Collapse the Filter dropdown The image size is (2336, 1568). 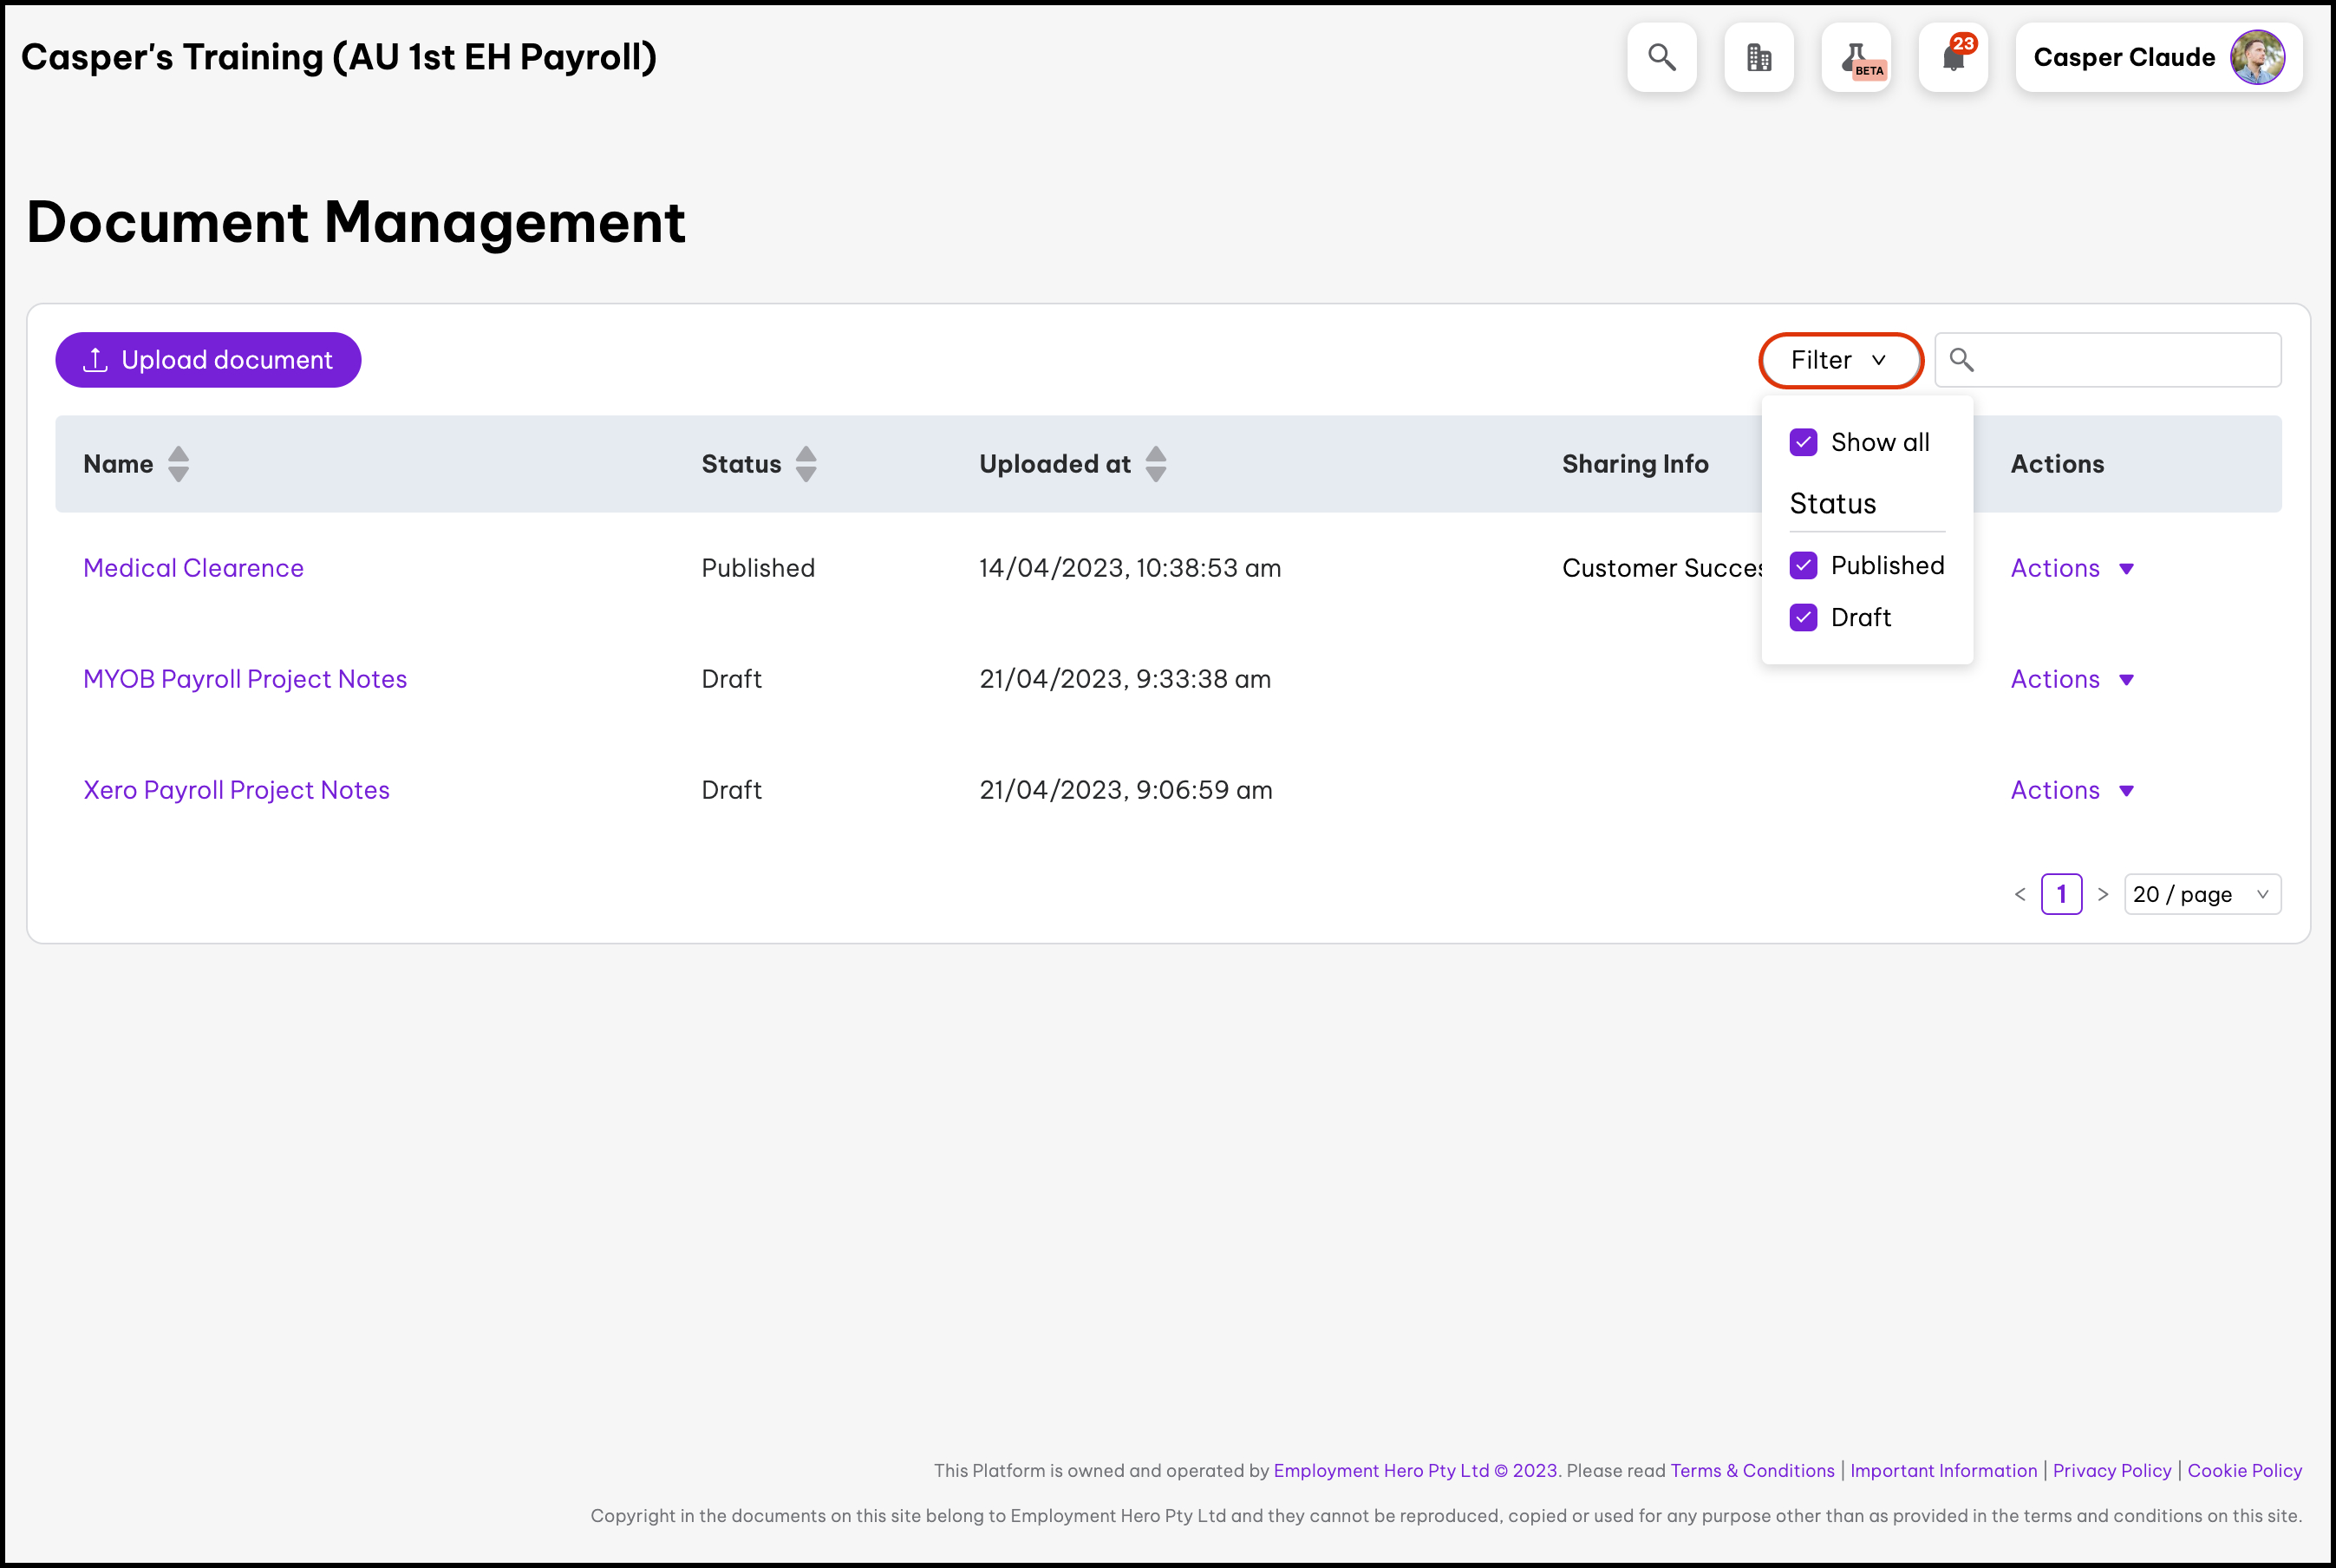coord(1839,360)
